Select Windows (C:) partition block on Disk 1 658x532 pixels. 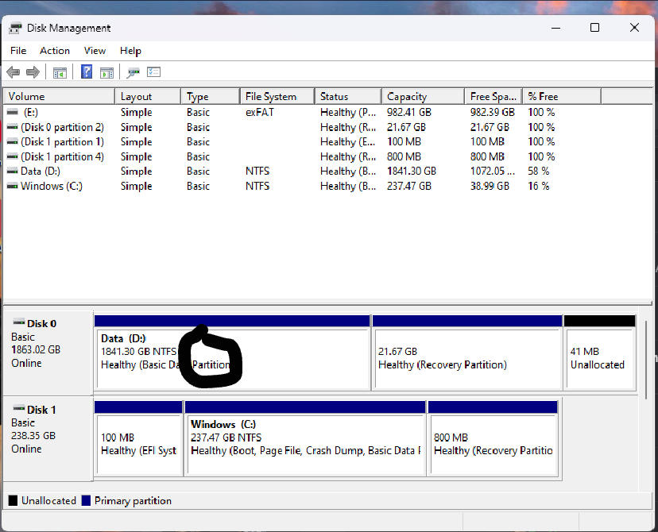(305, 438)
